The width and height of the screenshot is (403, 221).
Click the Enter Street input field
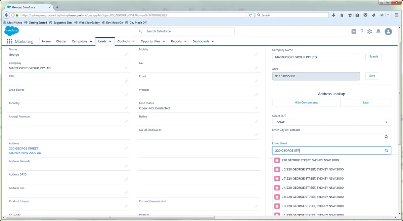pyautogui.click(x=331, y=150)
